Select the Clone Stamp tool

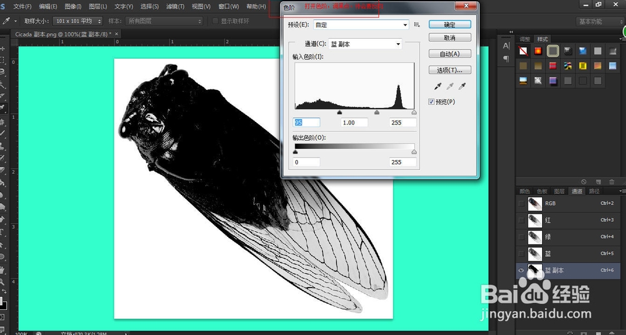point(2,145)
